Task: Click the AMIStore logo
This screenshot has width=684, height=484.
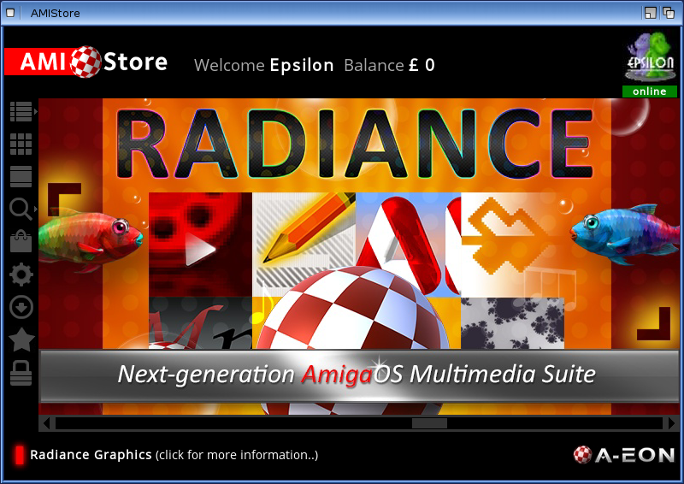Action: 86,62
